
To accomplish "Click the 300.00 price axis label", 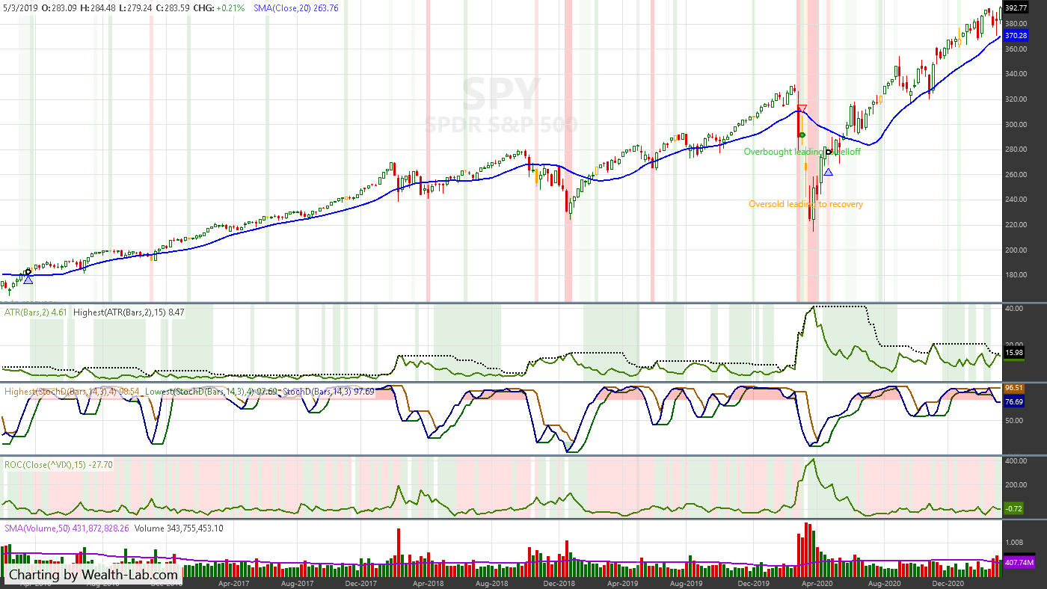I will click(1016, 124).
